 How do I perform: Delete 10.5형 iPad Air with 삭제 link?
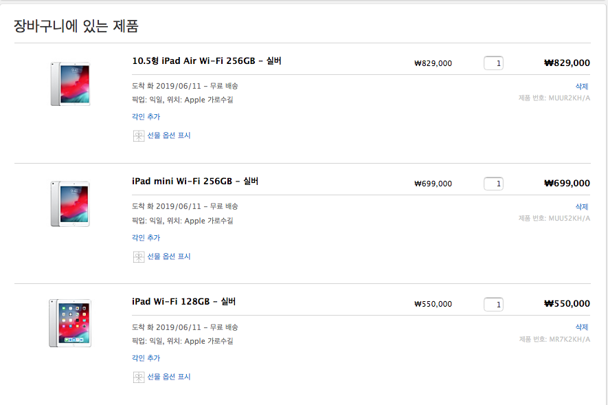582,86
